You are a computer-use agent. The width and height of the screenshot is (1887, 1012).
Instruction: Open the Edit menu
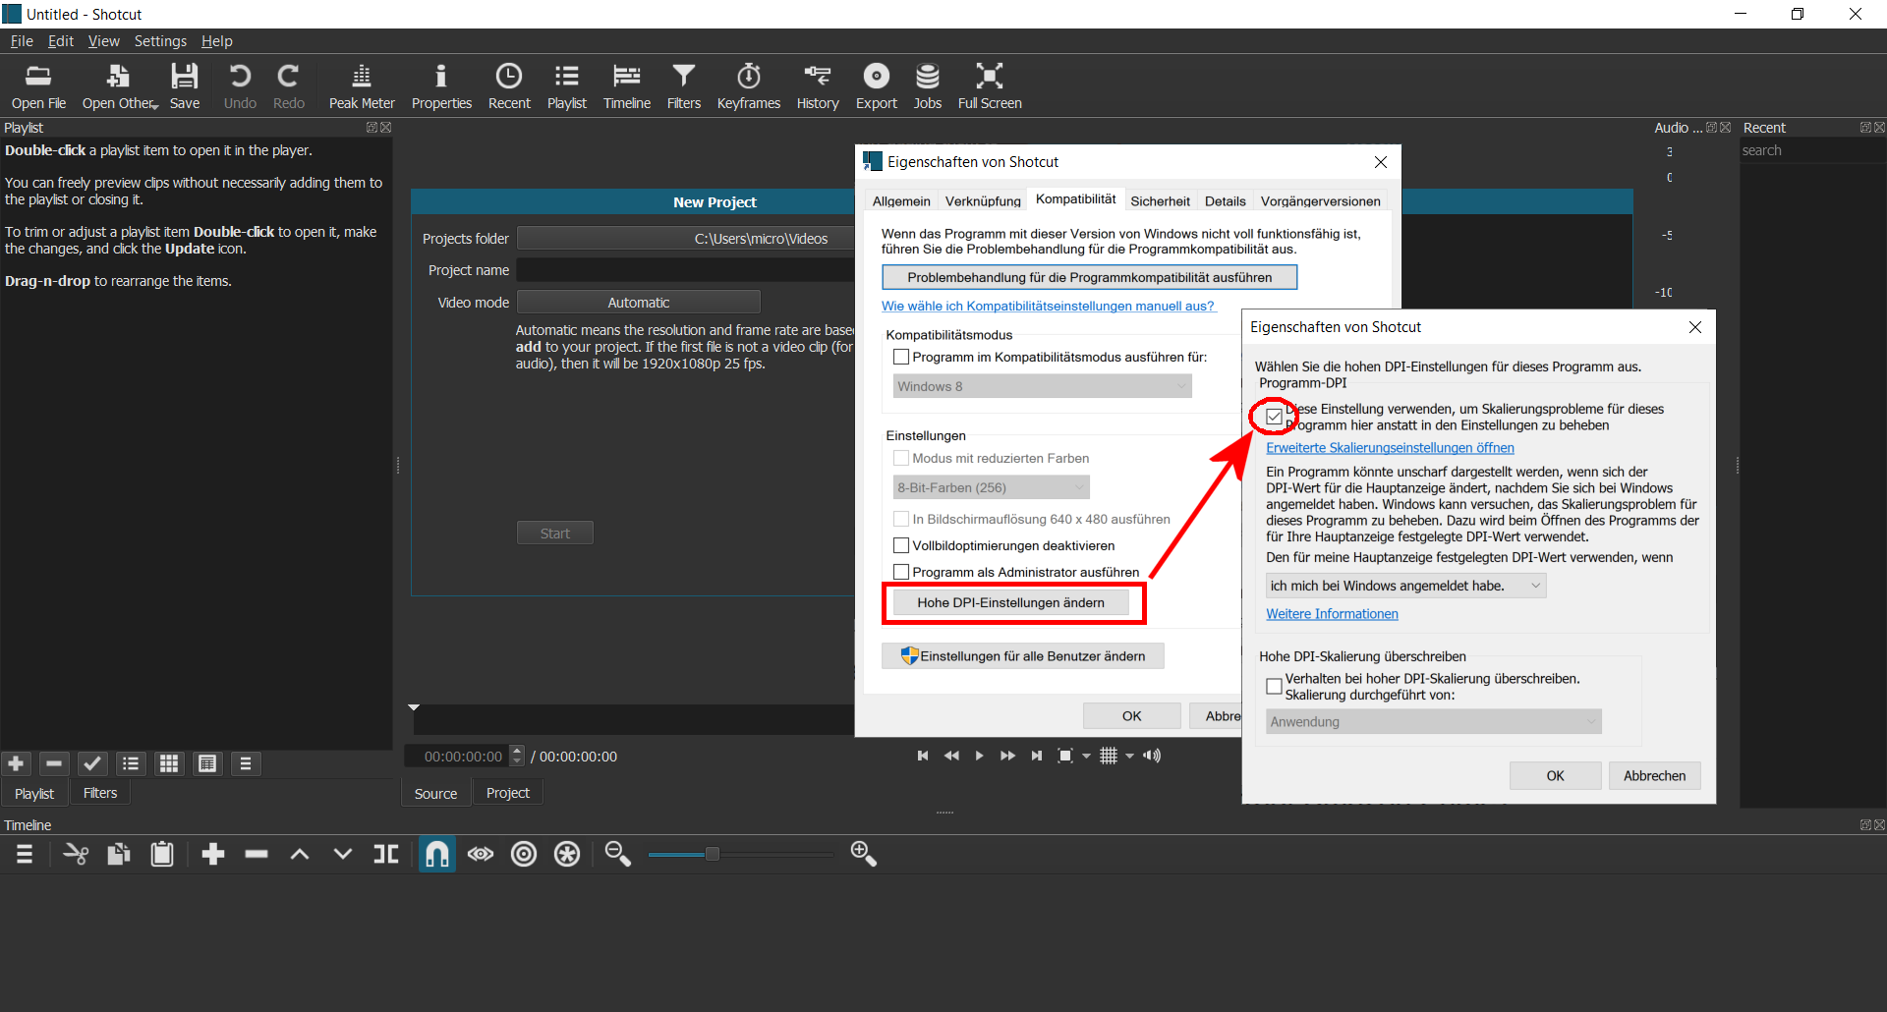[x=61, y=41]
